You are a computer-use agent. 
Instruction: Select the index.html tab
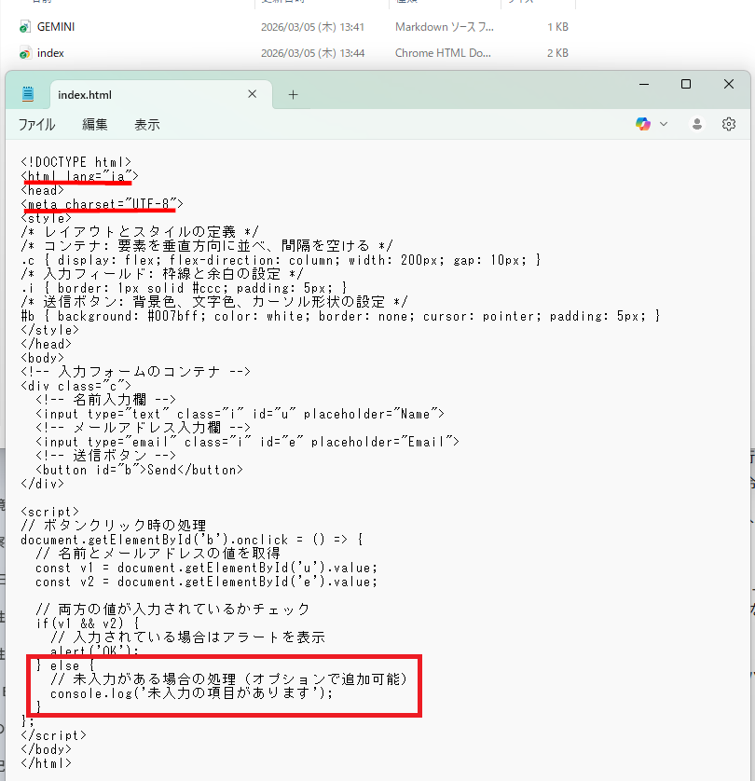point(161,95)
